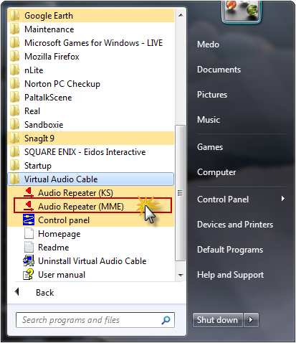Click the Audio Repeater (KS) icon
The width and height of the screenshot is (296, 343).
(x=29, y=192)
